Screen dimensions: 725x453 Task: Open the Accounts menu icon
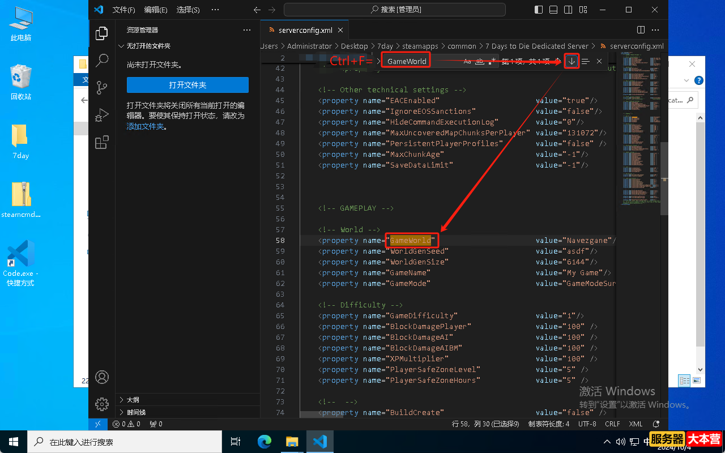point(102,377)
